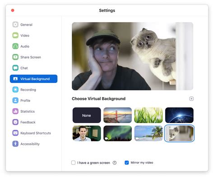Click the Keyboard Shortcuts icon
Viewport: 214px width, 178px height.
coord(15,133)
